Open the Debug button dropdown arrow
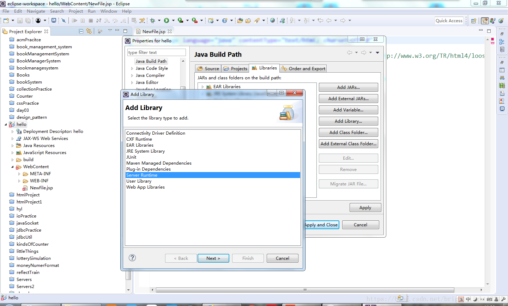The height and width of the screenshot is (306, 508). 159,20
